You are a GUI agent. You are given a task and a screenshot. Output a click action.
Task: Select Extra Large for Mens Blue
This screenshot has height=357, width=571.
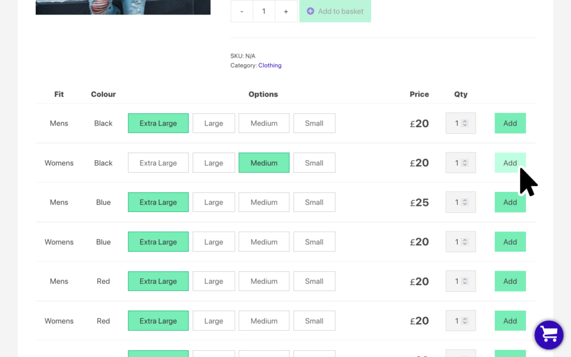coord(158,202)
